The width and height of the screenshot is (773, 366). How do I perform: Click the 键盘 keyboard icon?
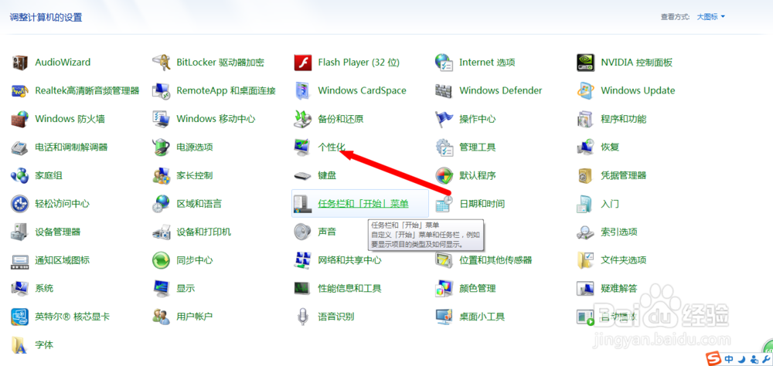tap(303, 175)
